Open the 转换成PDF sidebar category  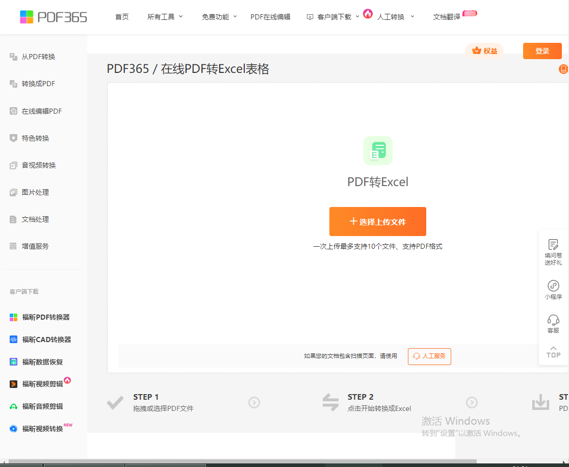[x=38, y=84]
